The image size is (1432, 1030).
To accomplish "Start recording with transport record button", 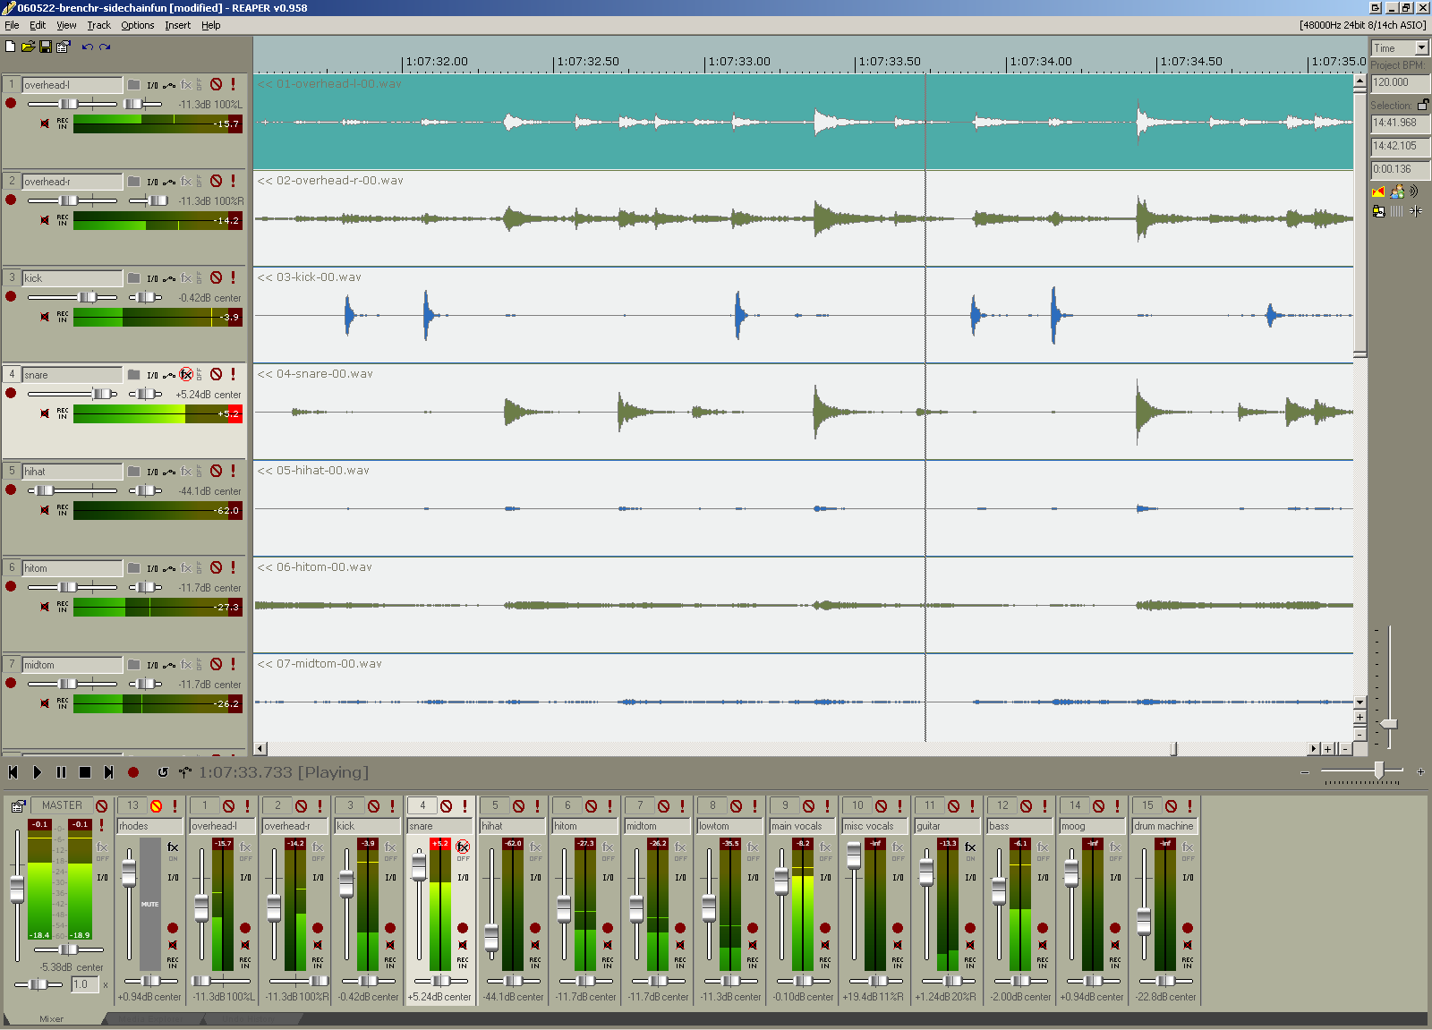I will (x=133, y=772).
